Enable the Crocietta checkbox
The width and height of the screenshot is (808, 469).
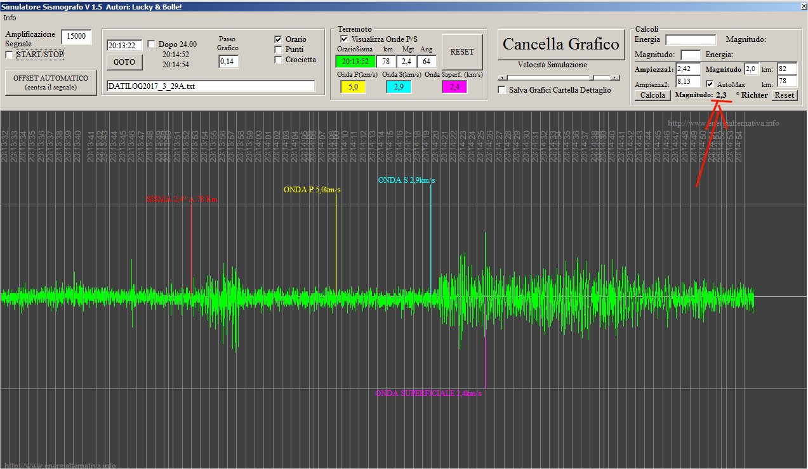point(278,60)
